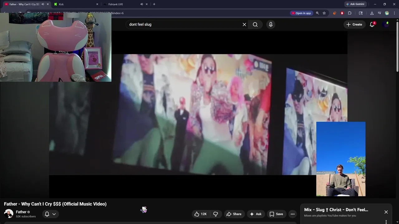Open the YouTube notifications bell

tap(372, 24)
